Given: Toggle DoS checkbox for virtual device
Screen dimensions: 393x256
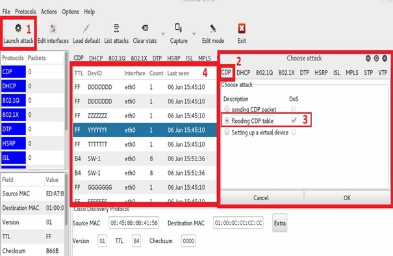Looking at the screenshot, I should pos(293,132).
